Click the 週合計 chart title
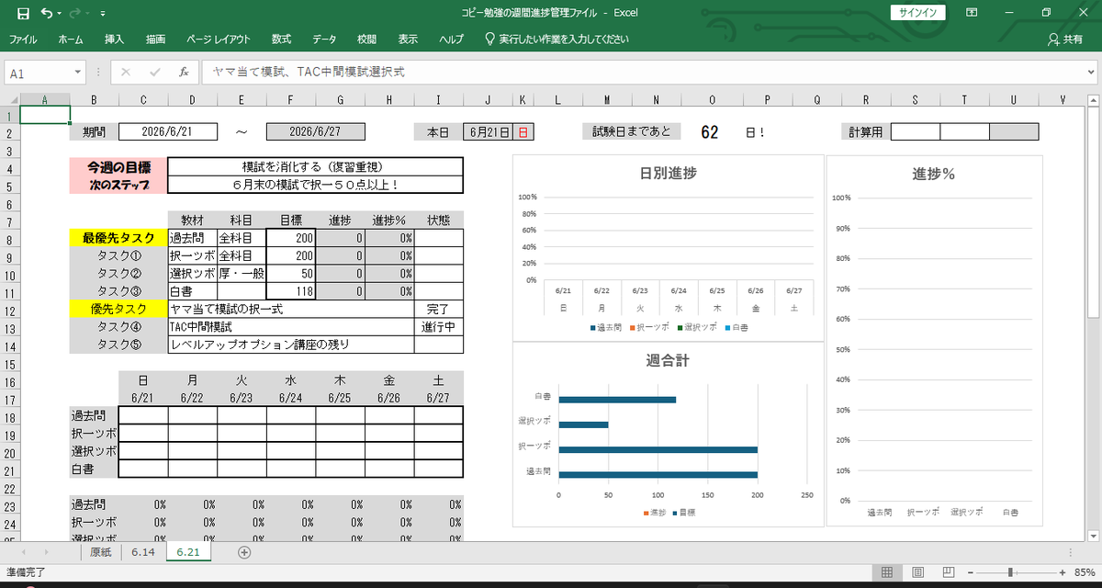 click(668, 361)
